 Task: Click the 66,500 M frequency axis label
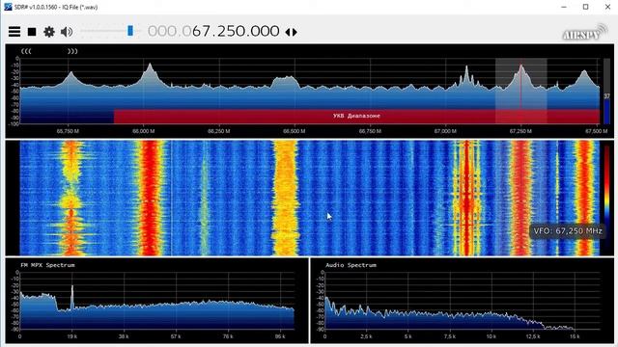pyautogui.click(x=294, y=131)
